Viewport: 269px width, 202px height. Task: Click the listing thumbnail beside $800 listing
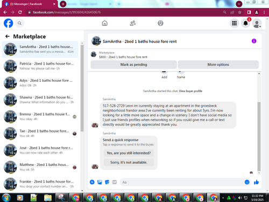[x=94, y=54]
